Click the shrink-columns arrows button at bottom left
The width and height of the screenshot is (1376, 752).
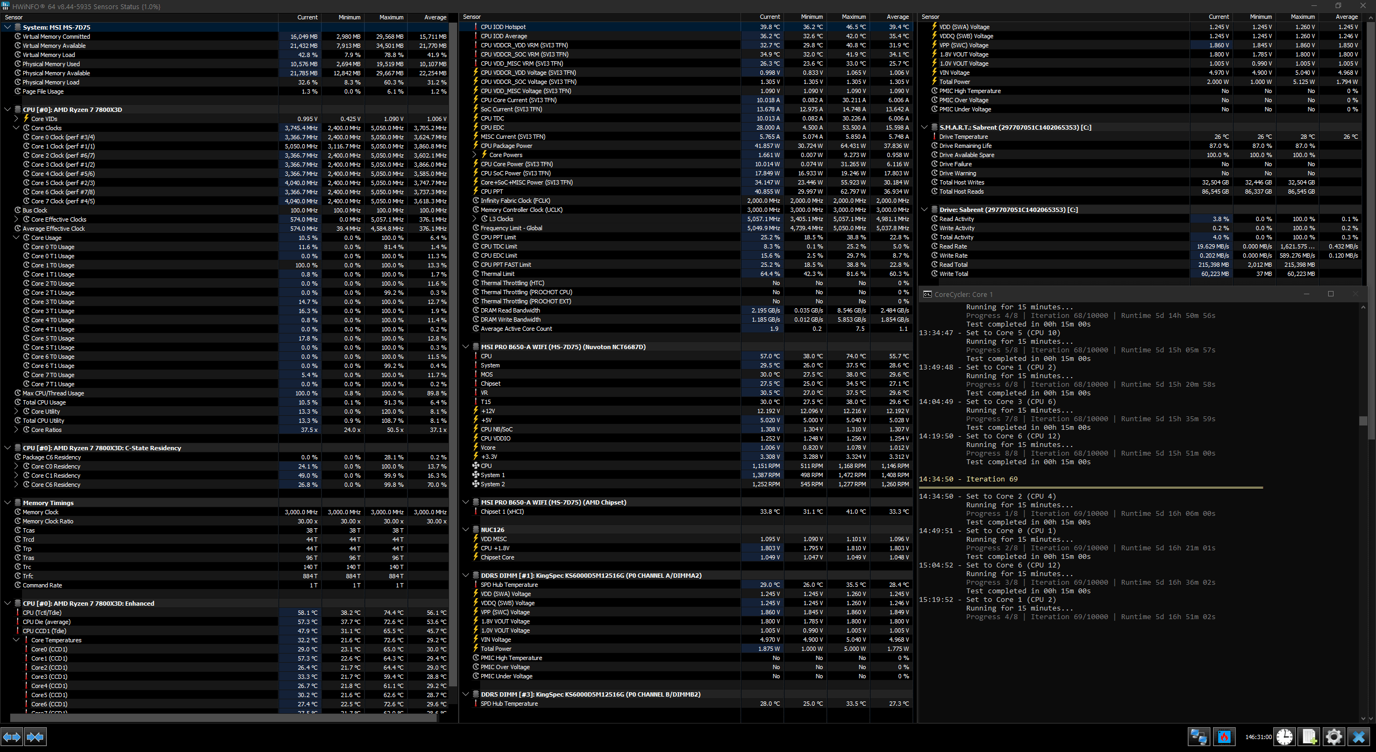35,737
